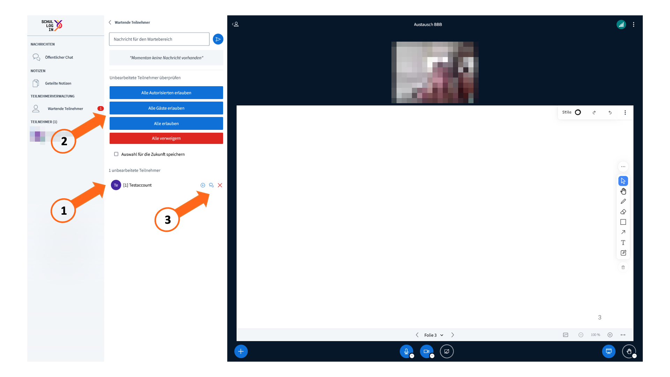
Task: Deny Testaccount with the red X
Action: tap(220, 185)
